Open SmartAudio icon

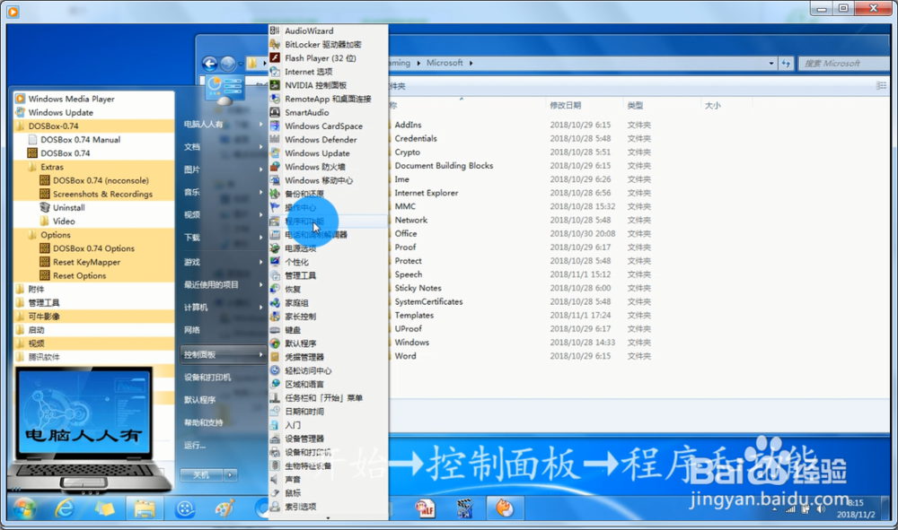(x=275, y=113)
